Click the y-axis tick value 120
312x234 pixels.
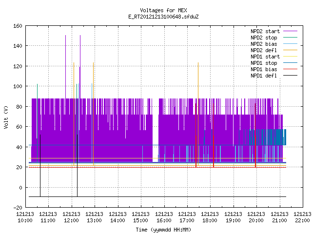click(x=18, y=66)
